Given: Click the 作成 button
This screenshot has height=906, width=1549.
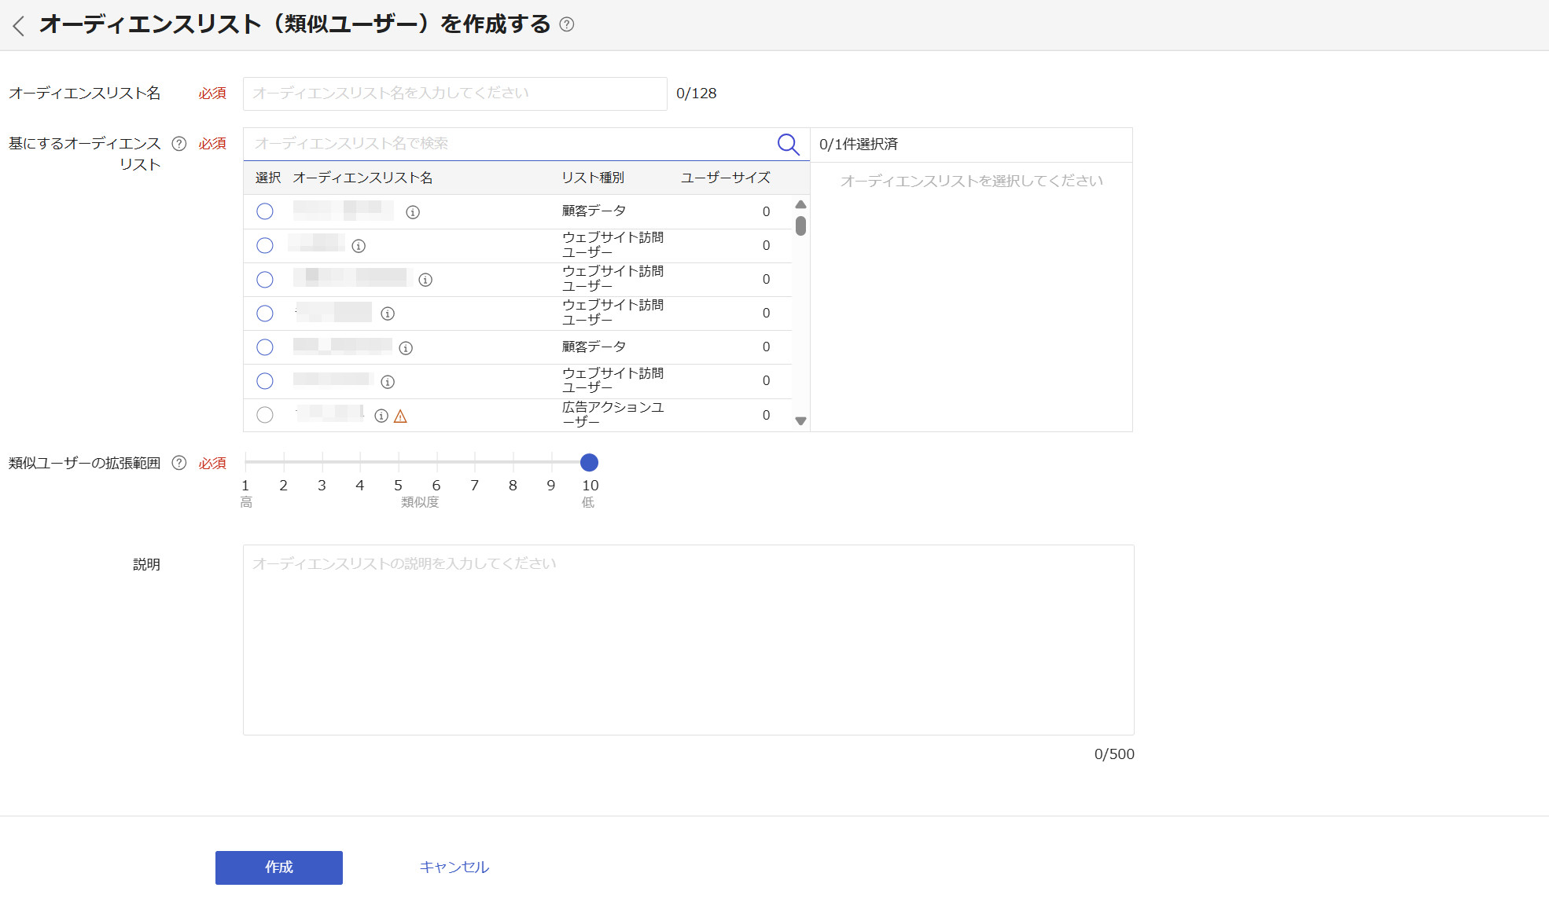Looking at the screenshot, I should pos(279,867).
